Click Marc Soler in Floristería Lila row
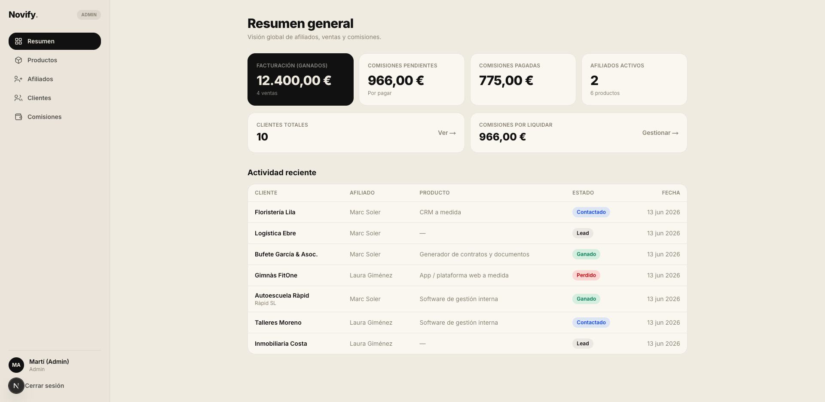825x402 pixels. [x=365, y=212]
